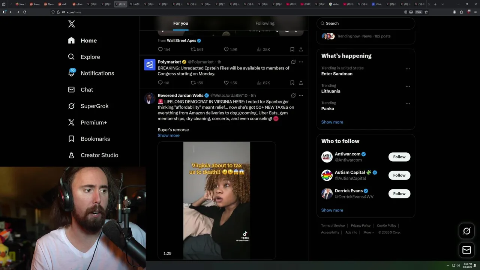Like the Polymarket post

point(230,83)
